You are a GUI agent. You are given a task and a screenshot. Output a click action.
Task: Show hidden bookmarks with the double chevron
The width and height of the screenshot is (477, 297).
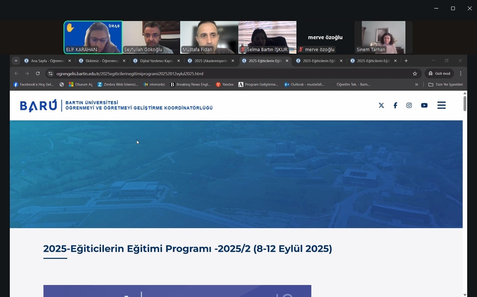point(416,85)
